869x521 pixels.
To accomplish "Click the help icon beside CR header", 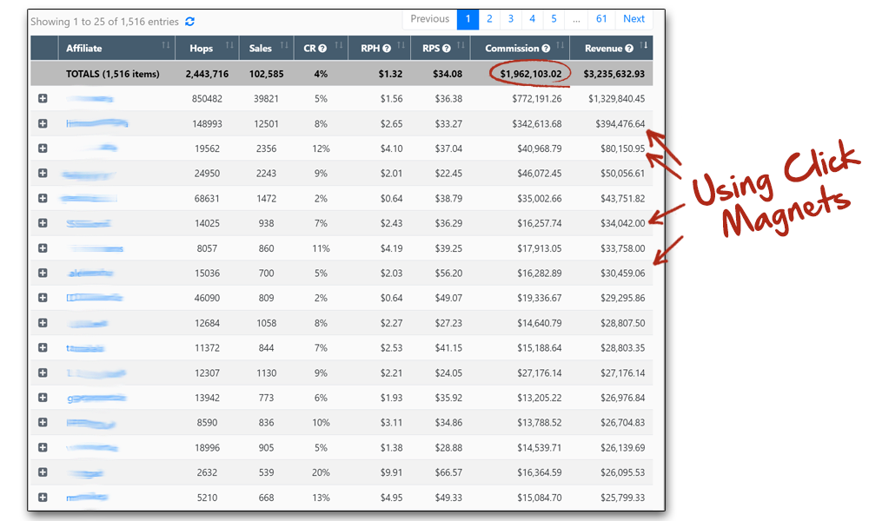I will coord(322,49).
